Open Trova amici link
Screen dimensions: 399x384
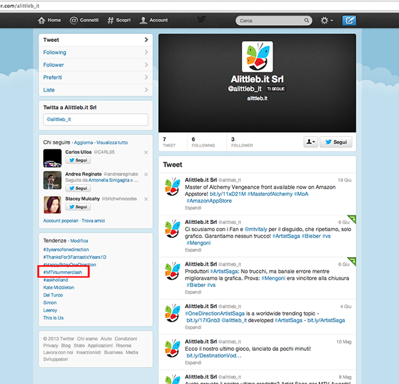pyautogui.click(x=93, y=221)
